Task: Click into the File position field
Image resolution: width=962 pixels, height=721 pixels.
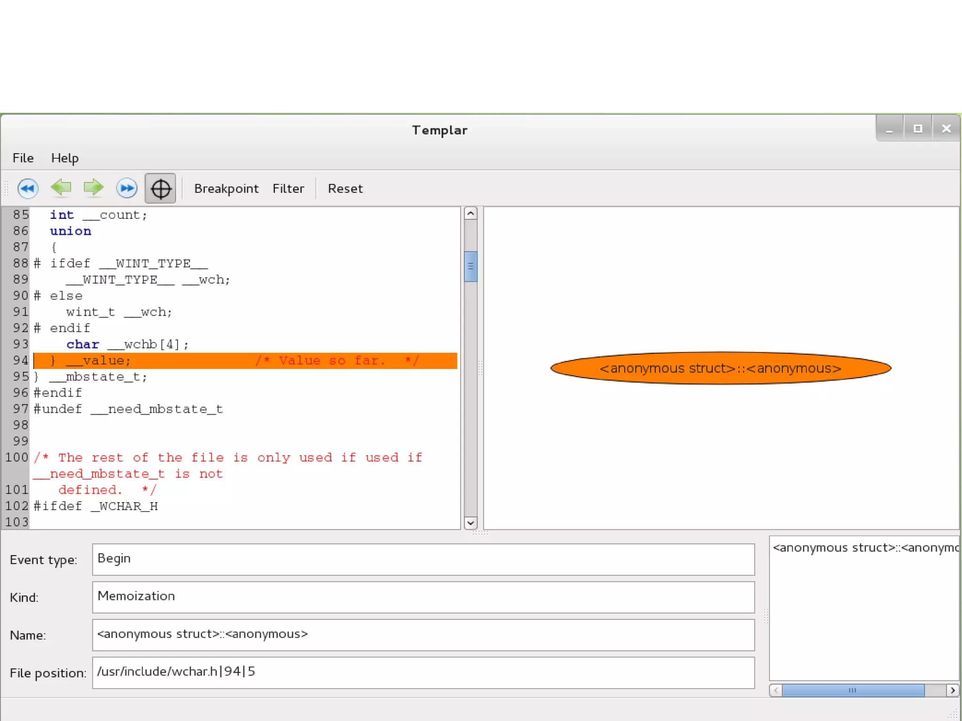Action: pyautogui.click(x=423, y=672)
